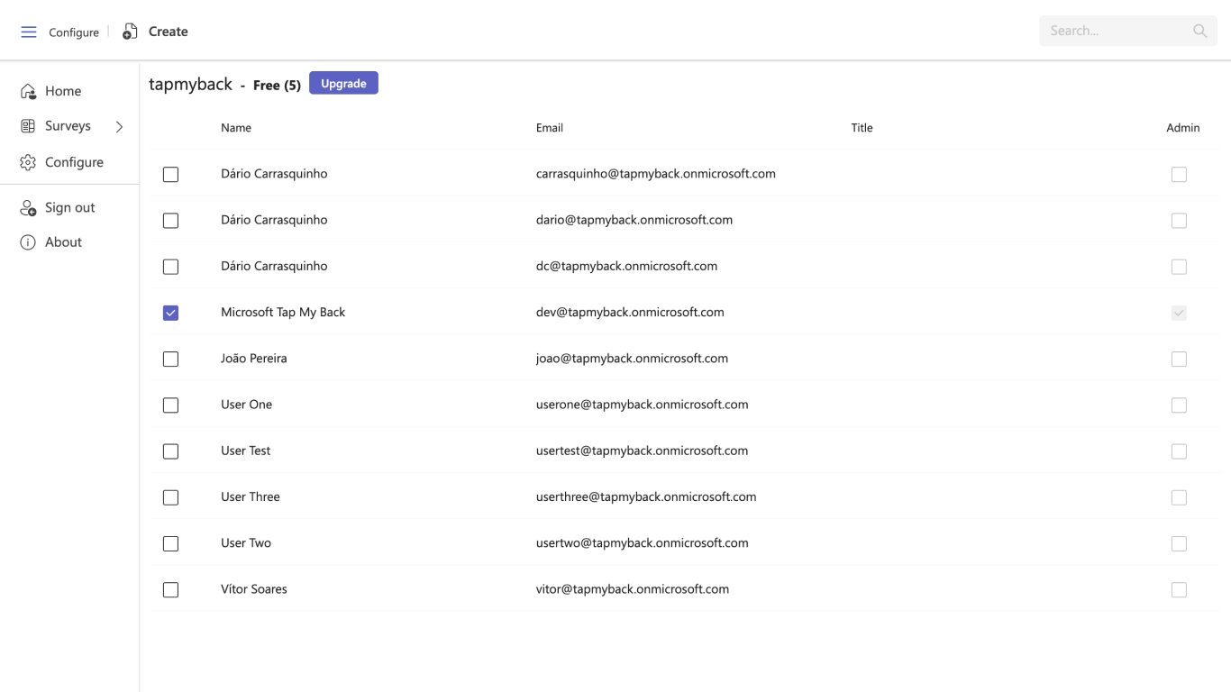Click the Create document icon
Image resolution: width=1231 pixels, height=692 pixels.
[131, 32]
